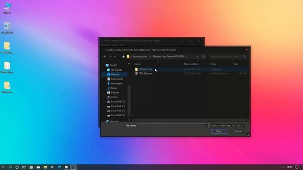The image size is (303, 170).
Task: Close the Locate a Custom Resource Pack dialog
Action: (x=247, y=50)
